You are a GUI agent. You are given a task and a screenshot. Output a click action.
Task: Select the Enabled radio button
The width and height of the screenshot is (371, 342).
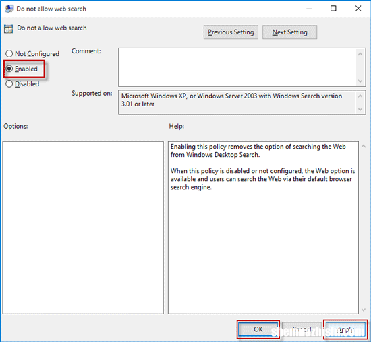9,69
